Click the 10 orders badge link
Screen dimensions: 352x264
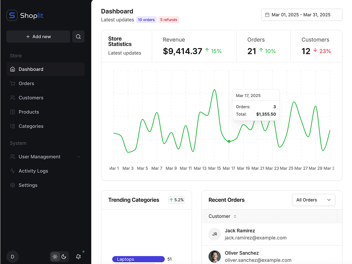(x=146, y=20)
